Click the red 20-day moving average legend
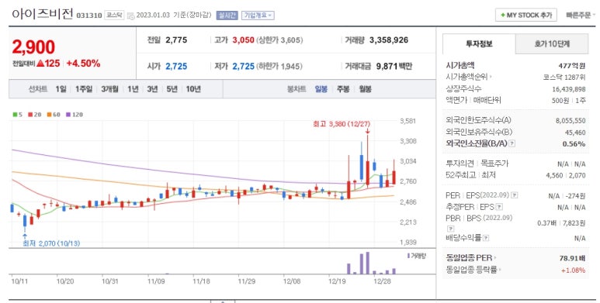Screen dimensions: 600x303 34,114
